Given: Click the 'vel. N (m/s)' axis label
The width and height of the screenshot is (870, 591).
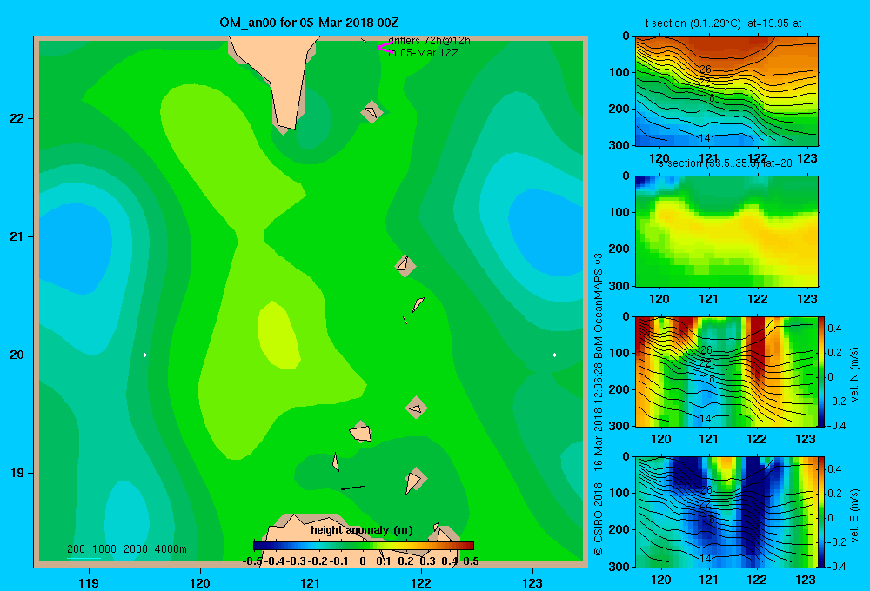Looking at the screenshot, I should (x=854, y=375).
